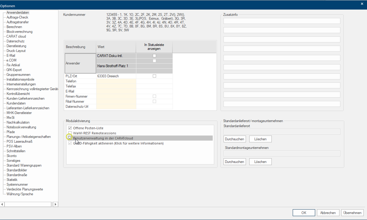The height and width of the screenshot is (220, 367).
Task: Select Schnittstellen in the tree
Action: pos(16,151)
